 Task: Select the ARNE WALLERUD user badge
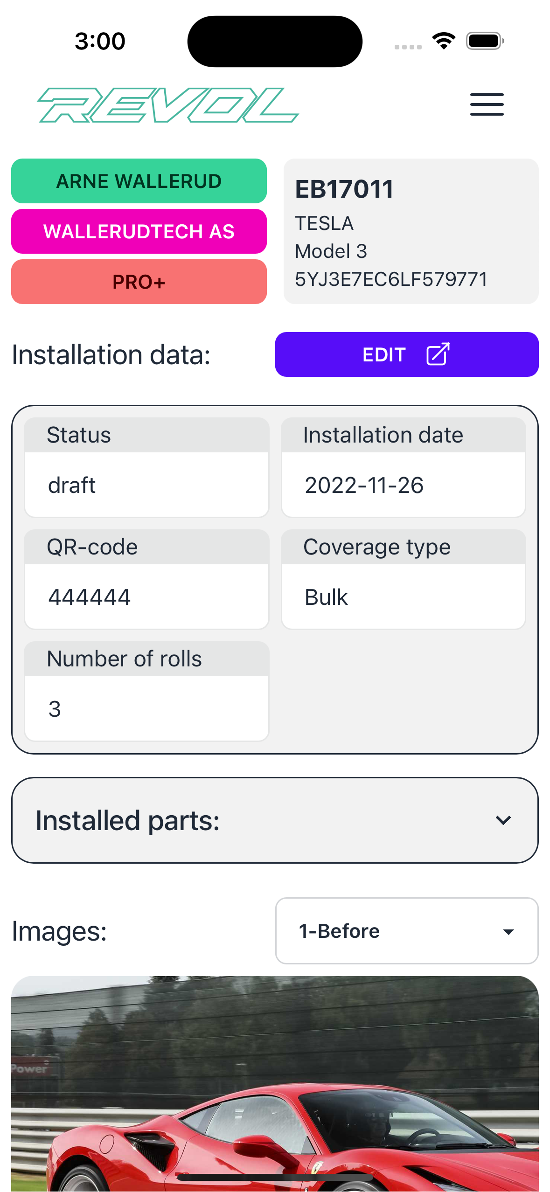point(139,181)
